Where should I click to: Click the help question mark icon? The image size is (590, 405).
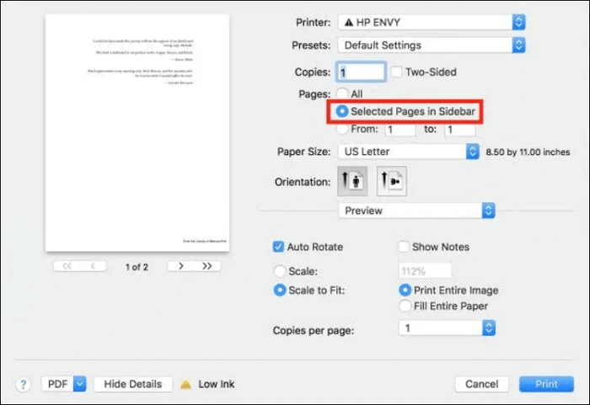(23, 384)
